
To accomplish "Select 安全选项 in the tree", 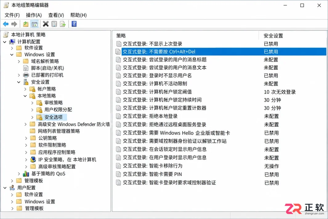I will click(x=54, y=117).
